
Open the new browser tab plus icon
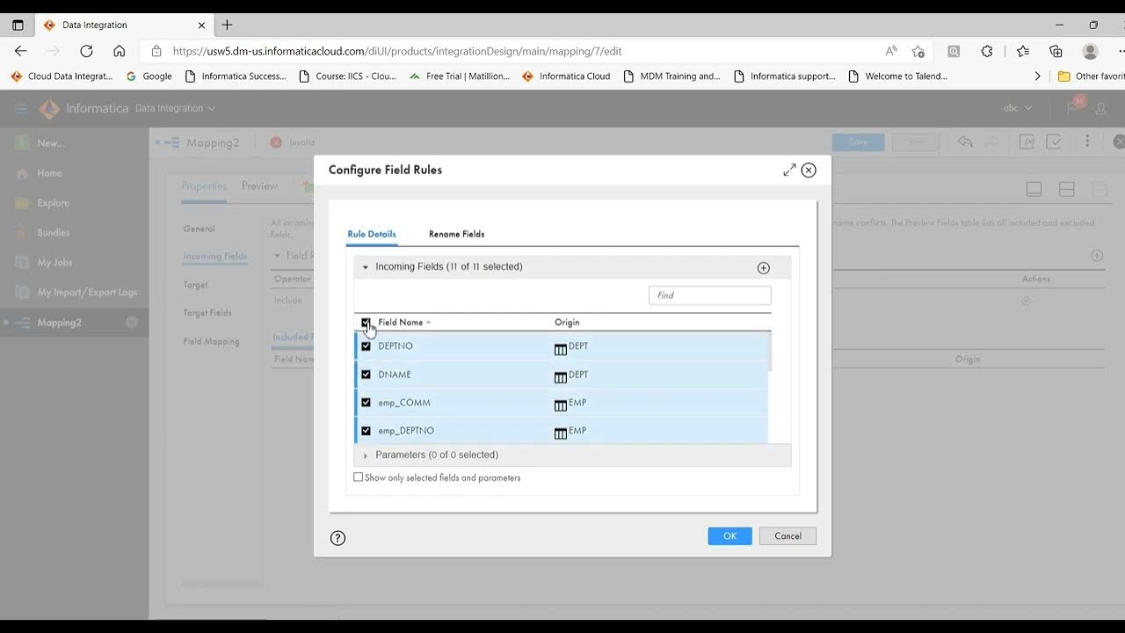pos(227,25)
